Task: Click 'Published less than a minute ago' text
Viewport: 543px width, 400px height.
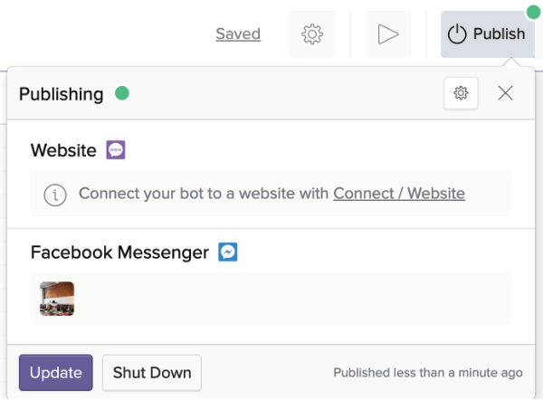Action: (428, 372)
